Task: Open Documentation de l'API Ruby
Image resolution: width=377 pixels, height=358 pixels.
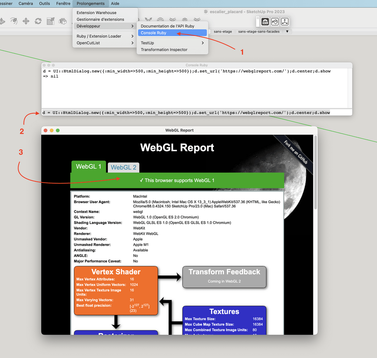Action: click(172, 26)
